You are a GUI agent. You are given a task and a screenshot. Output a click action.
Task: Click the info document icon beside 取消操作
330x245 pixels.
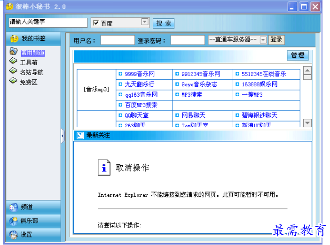tap(104, 168)
